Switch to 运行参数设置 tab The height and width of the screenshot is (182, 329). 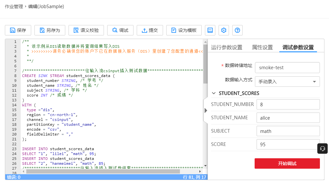point(227,47)
